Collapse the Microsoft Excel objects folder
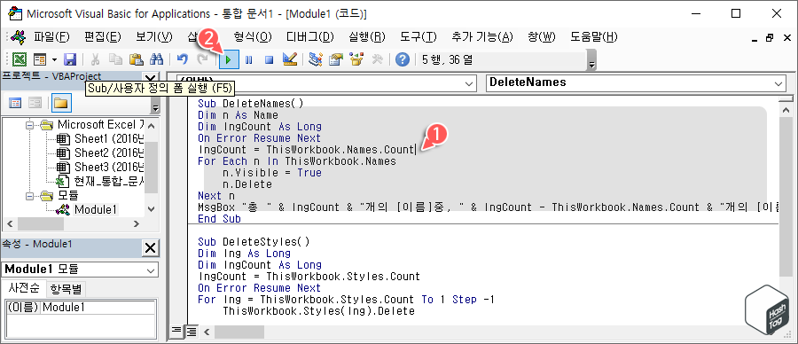 [x=30, y=125]
